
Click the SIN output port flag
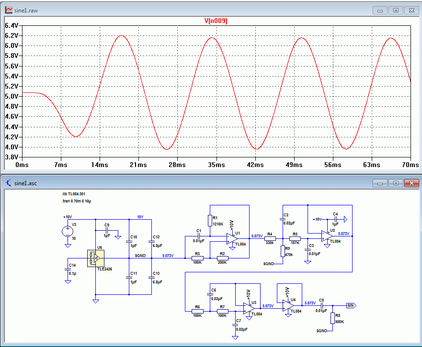point(351,305)
